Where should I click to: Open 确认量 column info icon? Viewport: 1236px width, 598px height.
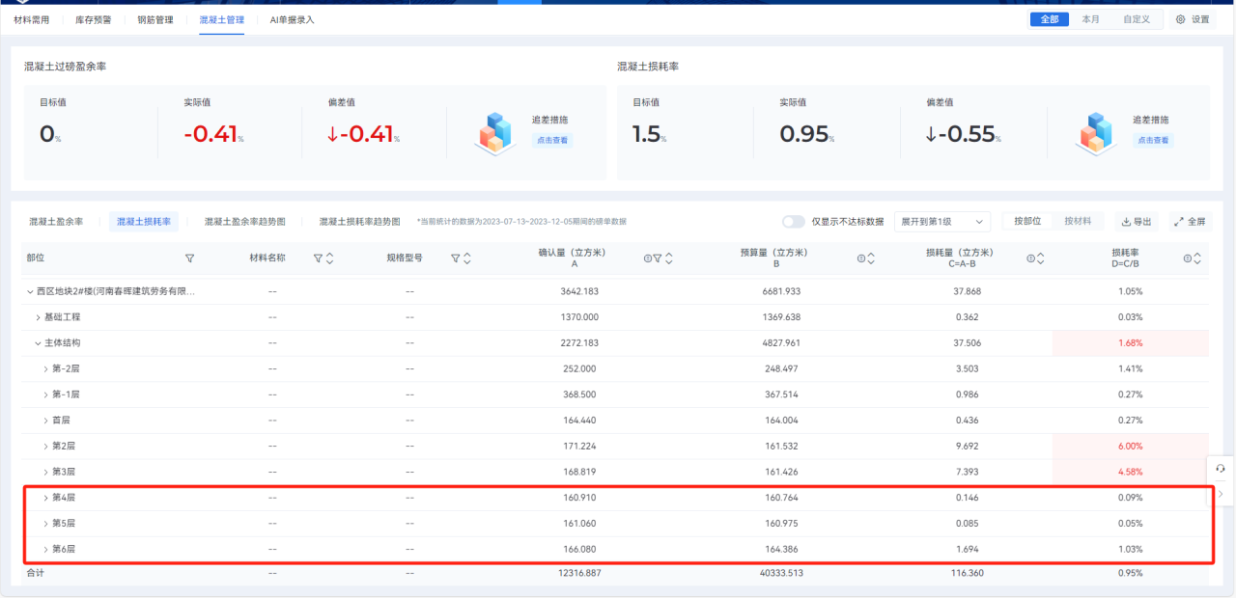click(x=647, y=258)
